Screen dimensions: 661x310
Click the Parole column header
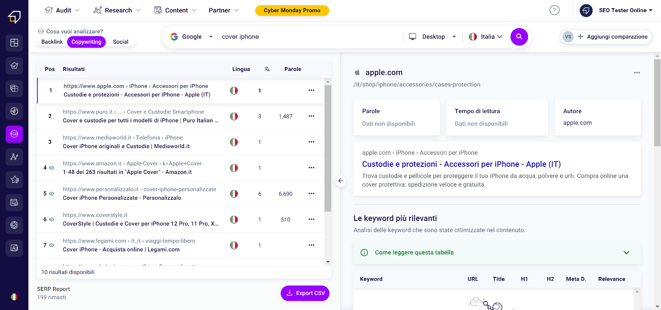[293, 69]
